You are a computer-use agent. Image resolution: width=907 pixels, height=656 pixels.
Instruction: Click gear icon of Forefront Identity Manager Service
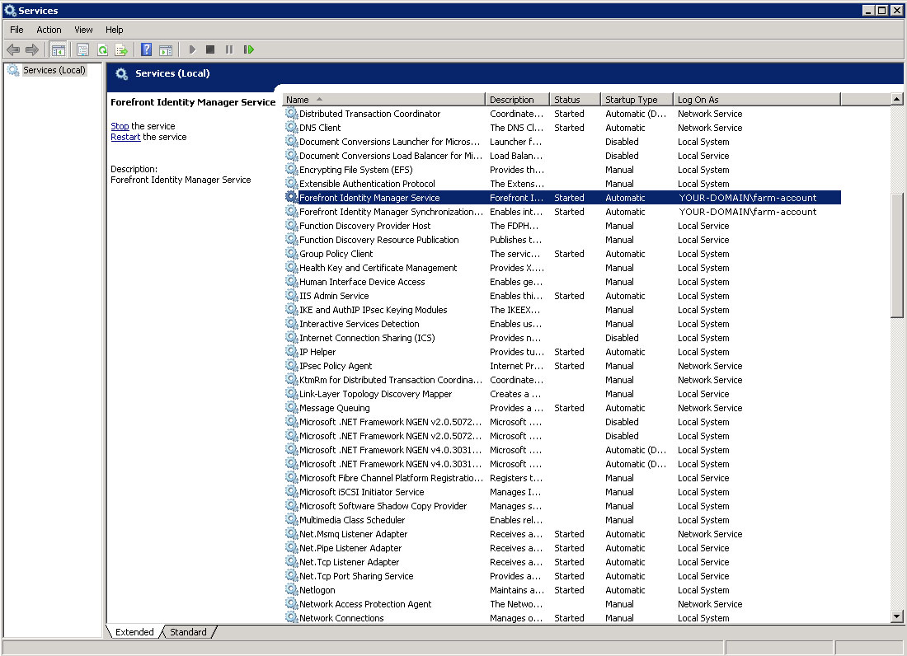click(x=292, y=197)
